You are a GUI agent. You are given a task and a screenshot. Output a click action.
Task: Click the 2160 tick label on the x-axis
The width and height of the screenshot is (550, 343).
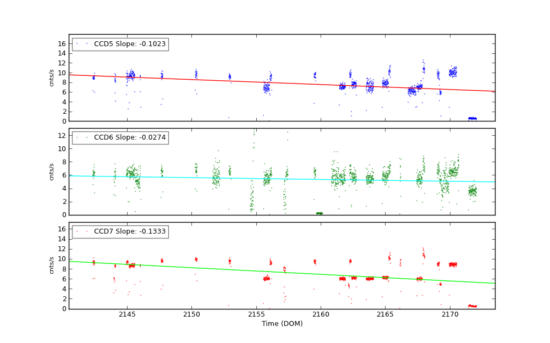(321, 315)
